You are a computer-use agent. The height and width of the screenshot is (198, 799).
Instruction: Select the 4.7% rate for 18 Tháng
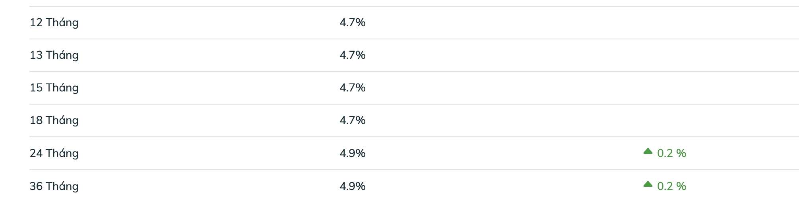(x=353, y=120)
